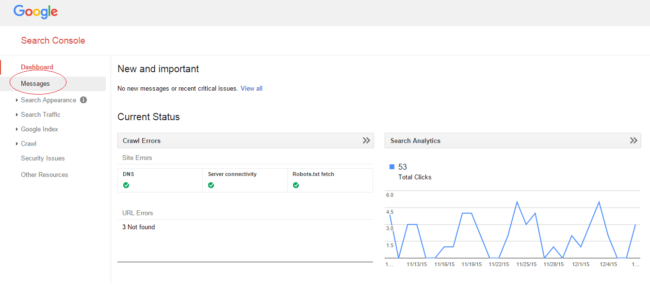Open Search Analytics details double-arrow
650x286 pixels.
[x=634, y=141]
